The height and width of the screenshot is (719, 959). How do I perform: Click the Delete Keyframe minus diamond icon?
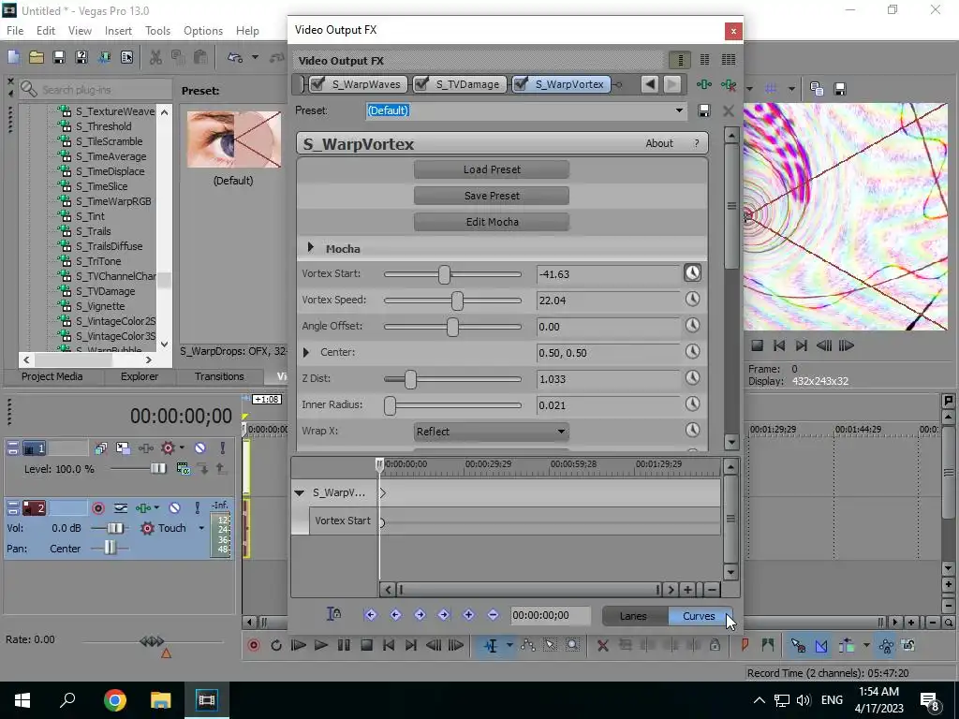click(493, 615)
